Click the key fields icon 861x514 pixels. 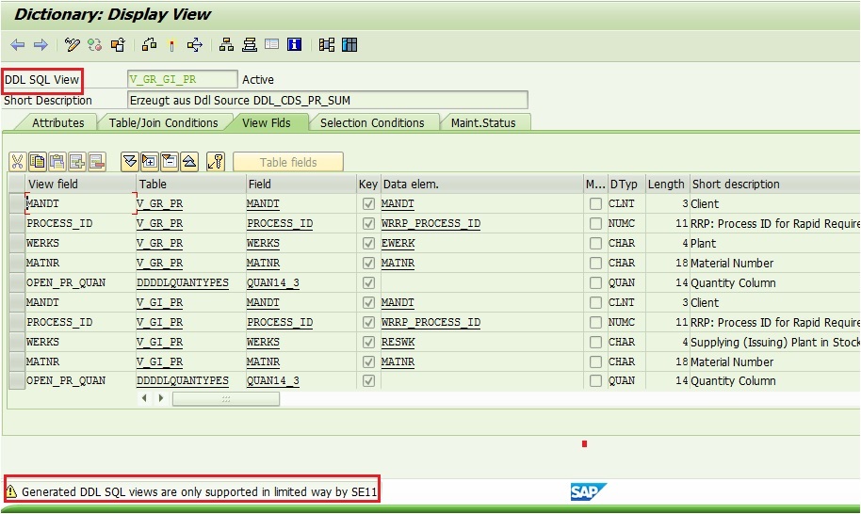[216, 162]
